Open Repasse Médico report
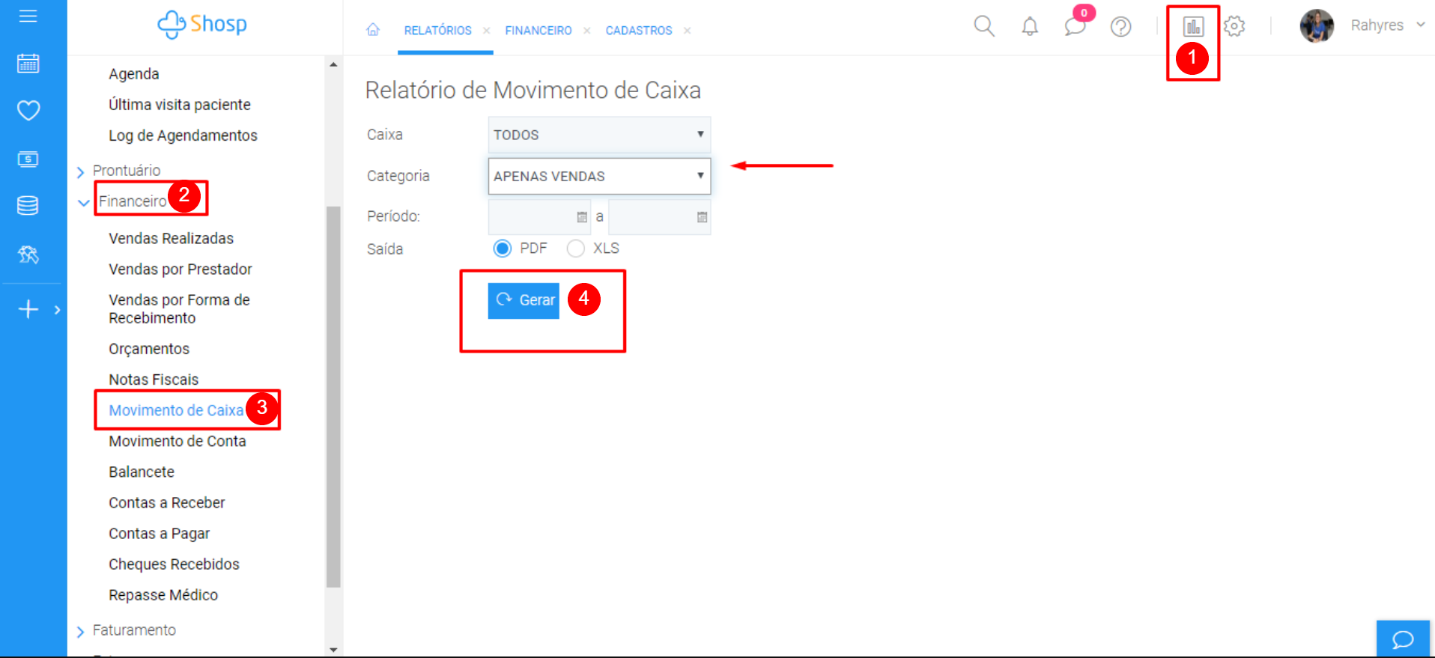Image resolution: width=1435 pixels, height=658 pixels. point(163,595)
